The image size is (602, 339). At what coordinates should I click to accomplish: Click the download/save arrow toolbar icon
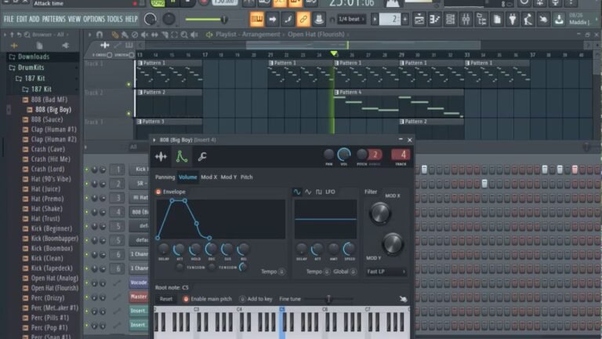pos(559,19)
